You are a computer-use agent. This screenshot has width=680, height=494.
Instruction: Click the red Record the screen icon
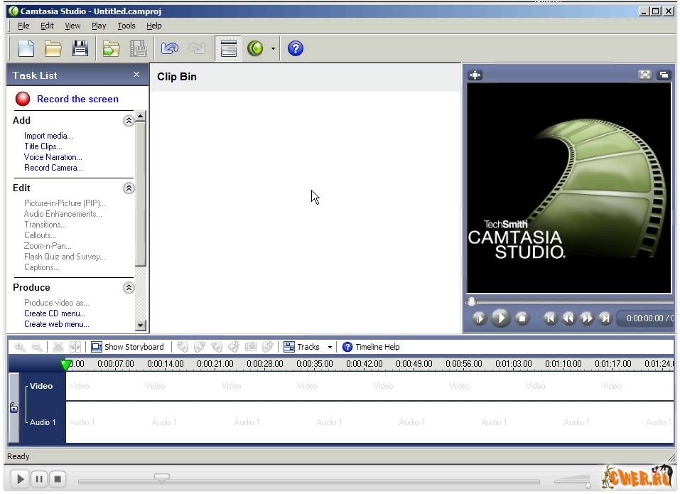point(23,99)
